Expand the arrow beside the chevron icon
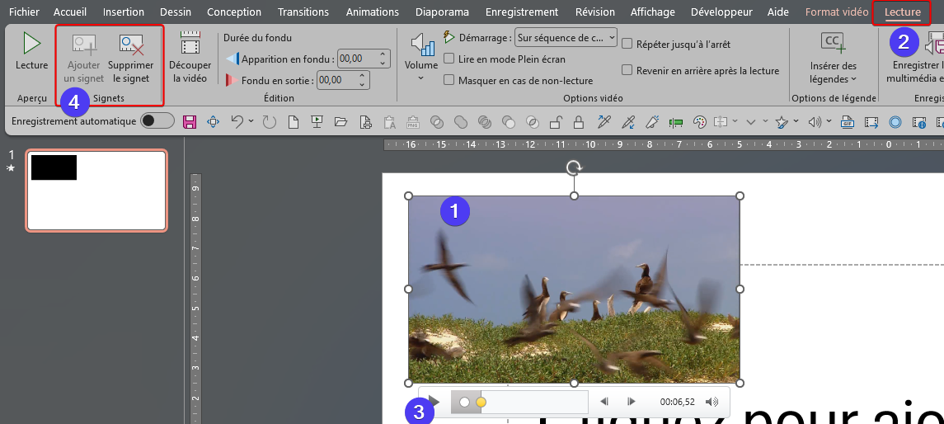The width and height of the screenshot is (944, 424). 765,122
